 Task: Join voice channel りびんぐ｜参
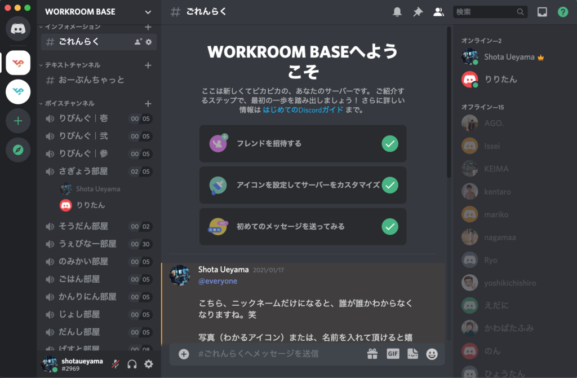pyautogui.click(x=99, y=153)
